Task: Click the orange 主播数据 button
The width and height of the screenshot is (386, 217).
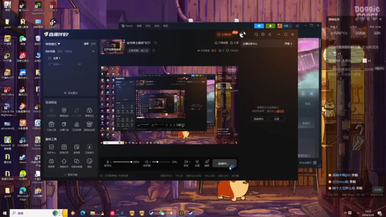Action: tap(224, 34)
